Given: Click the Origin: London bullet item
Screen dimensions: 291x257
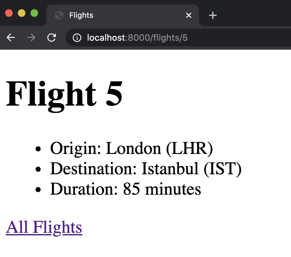Looking at the screenshot, I should click(x=132, y=148).
